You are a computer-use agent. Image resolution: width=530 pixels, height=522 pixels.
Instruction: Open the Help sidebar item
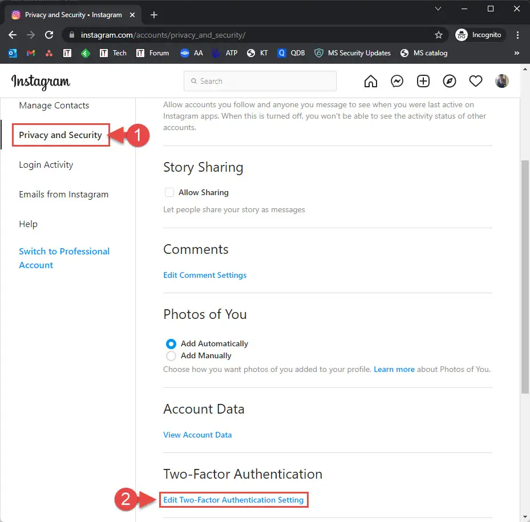coord(28,224)
